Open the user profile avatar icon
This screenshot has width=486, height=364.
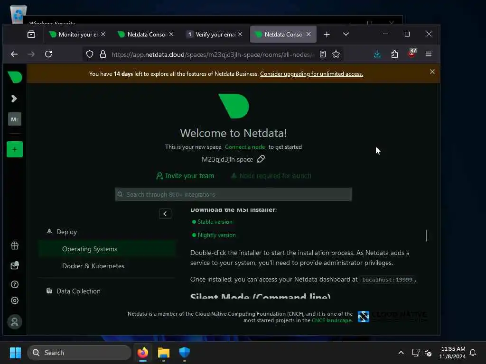[x=15, y=322]
